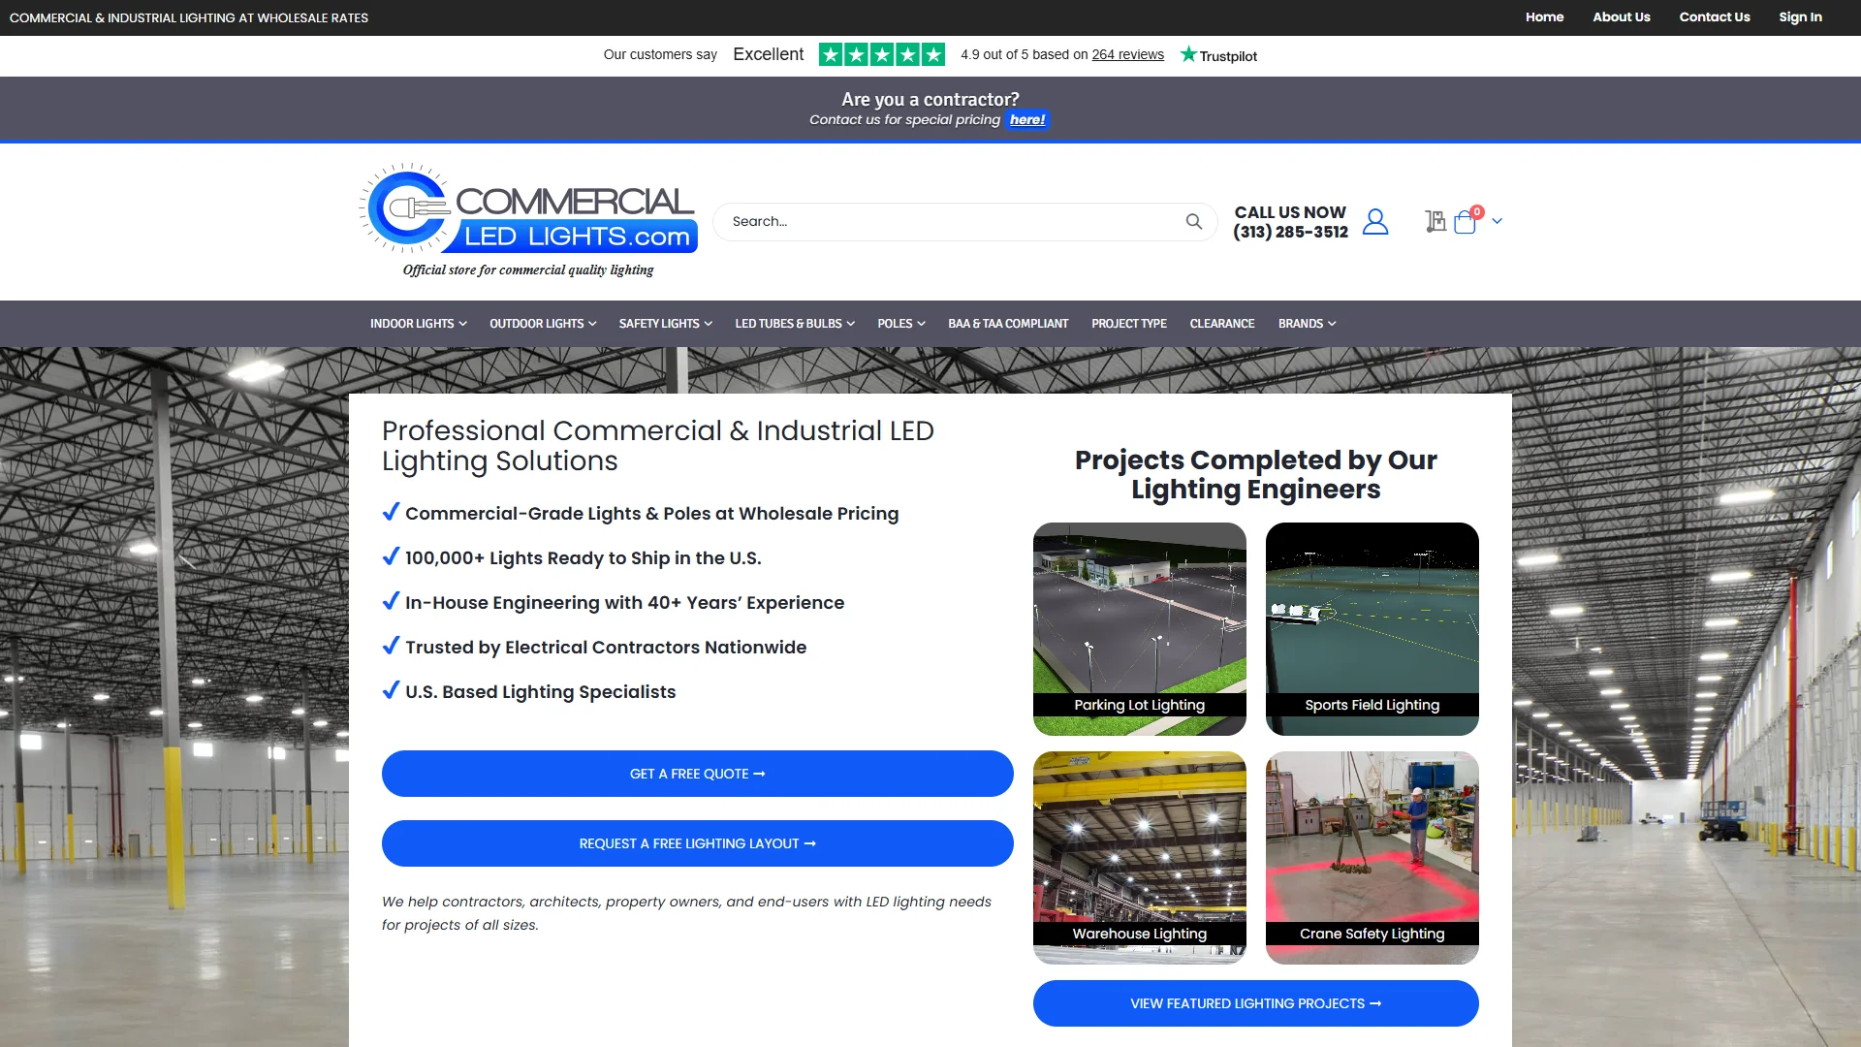Open the Warehouse Lighting thumbnail

tap(1139, 858)
